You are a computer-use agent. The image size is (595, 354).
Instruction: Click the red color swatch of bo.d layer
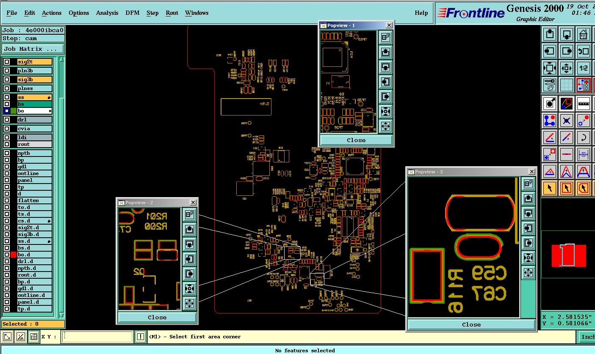(14, 255)
